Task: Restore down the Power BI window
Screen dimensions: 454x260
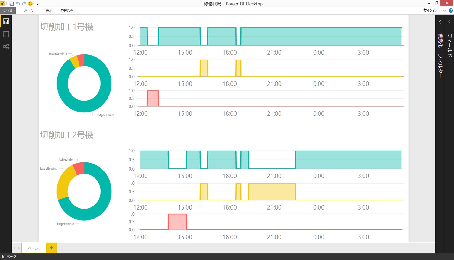Action: 436,3
